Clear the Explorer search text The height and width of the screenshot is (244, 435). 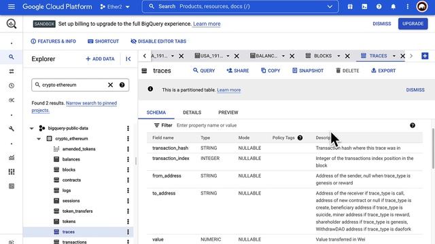coord(110,85)
